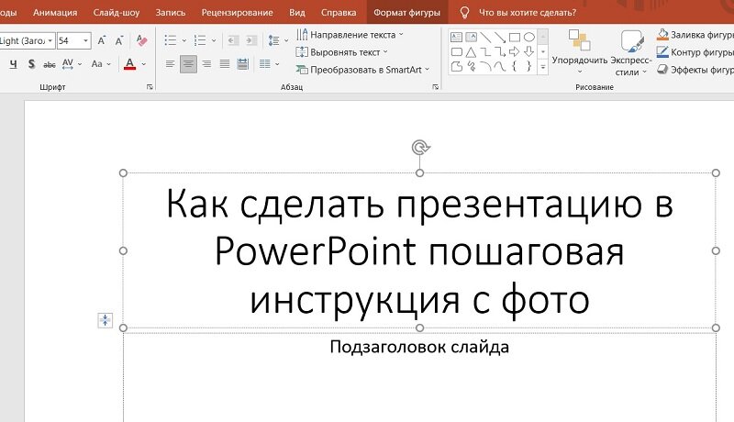Apply text shadow with the S button

(31, 63)
